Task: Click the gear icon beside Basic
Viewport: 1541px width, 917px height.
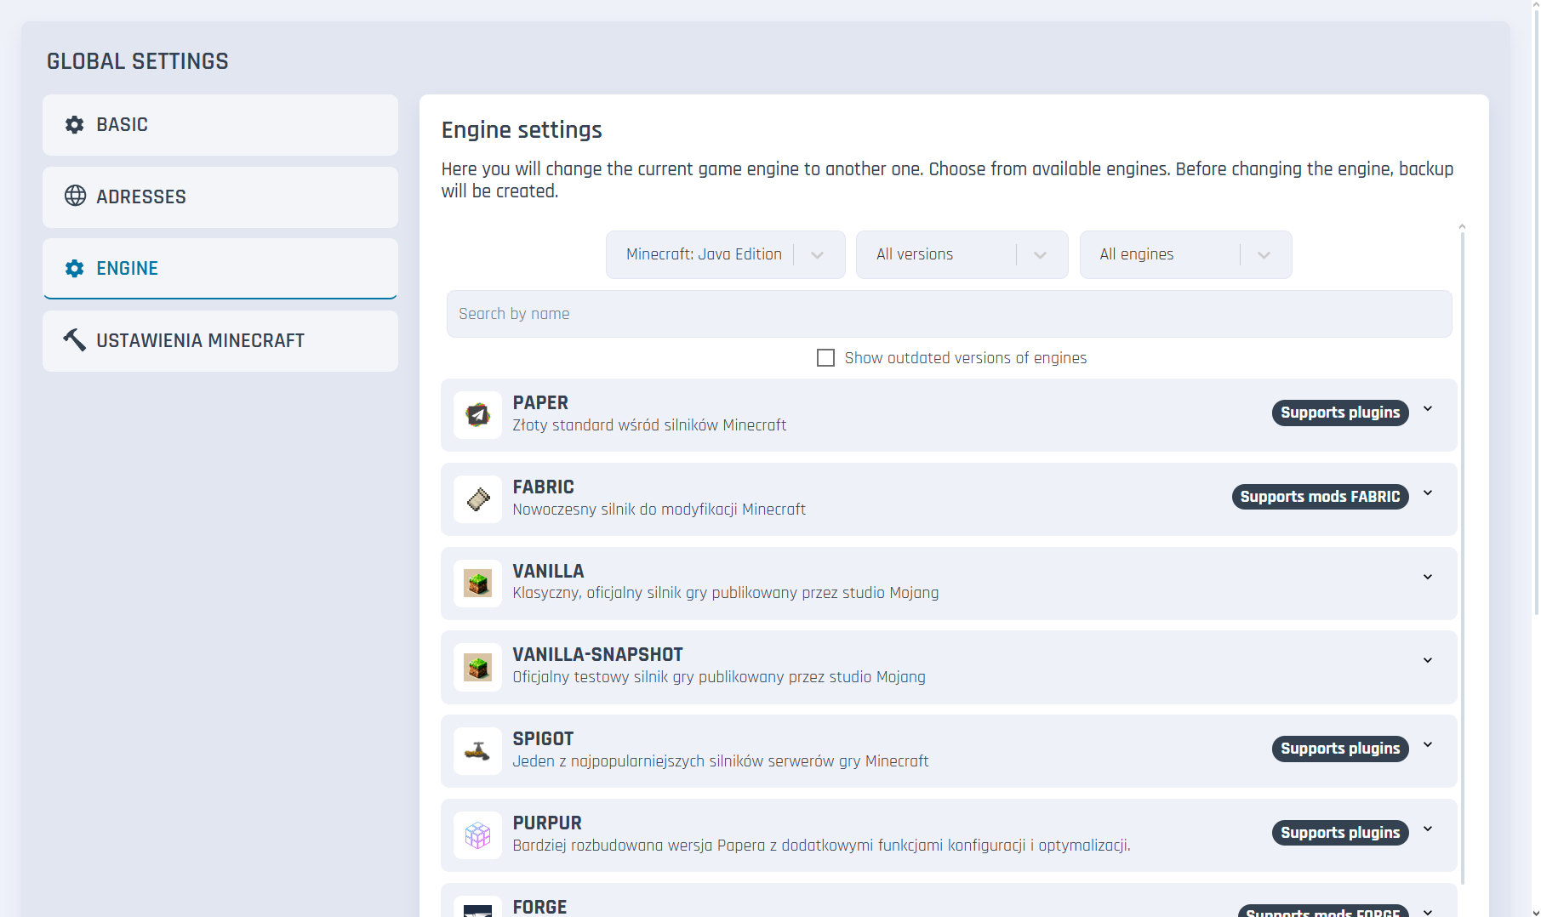Action: (x=75, y=125)
